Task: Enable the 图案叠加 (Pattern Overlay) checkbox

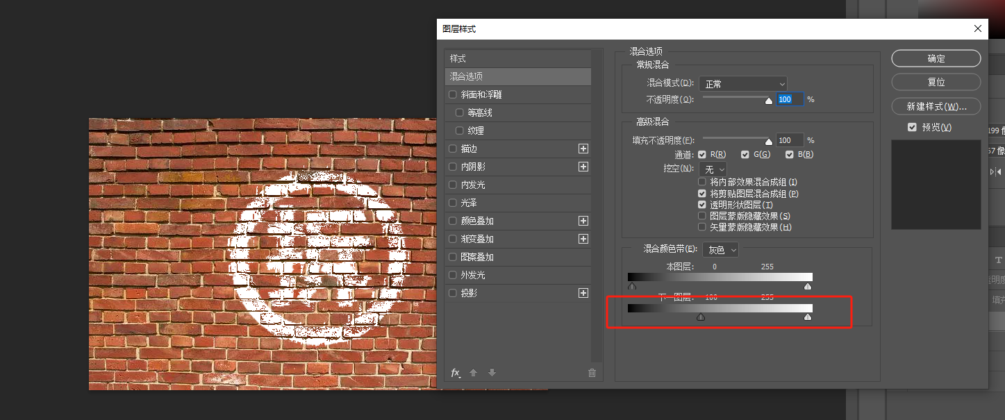Action: (453, 257)
